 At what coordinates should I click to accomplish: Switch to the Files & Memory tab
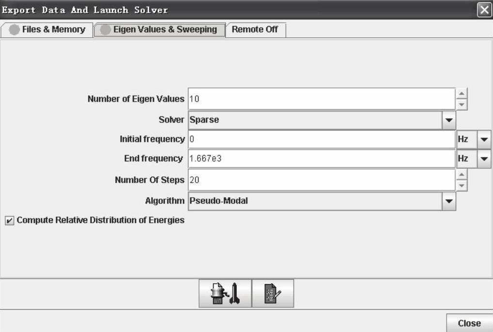coord(47,29)
